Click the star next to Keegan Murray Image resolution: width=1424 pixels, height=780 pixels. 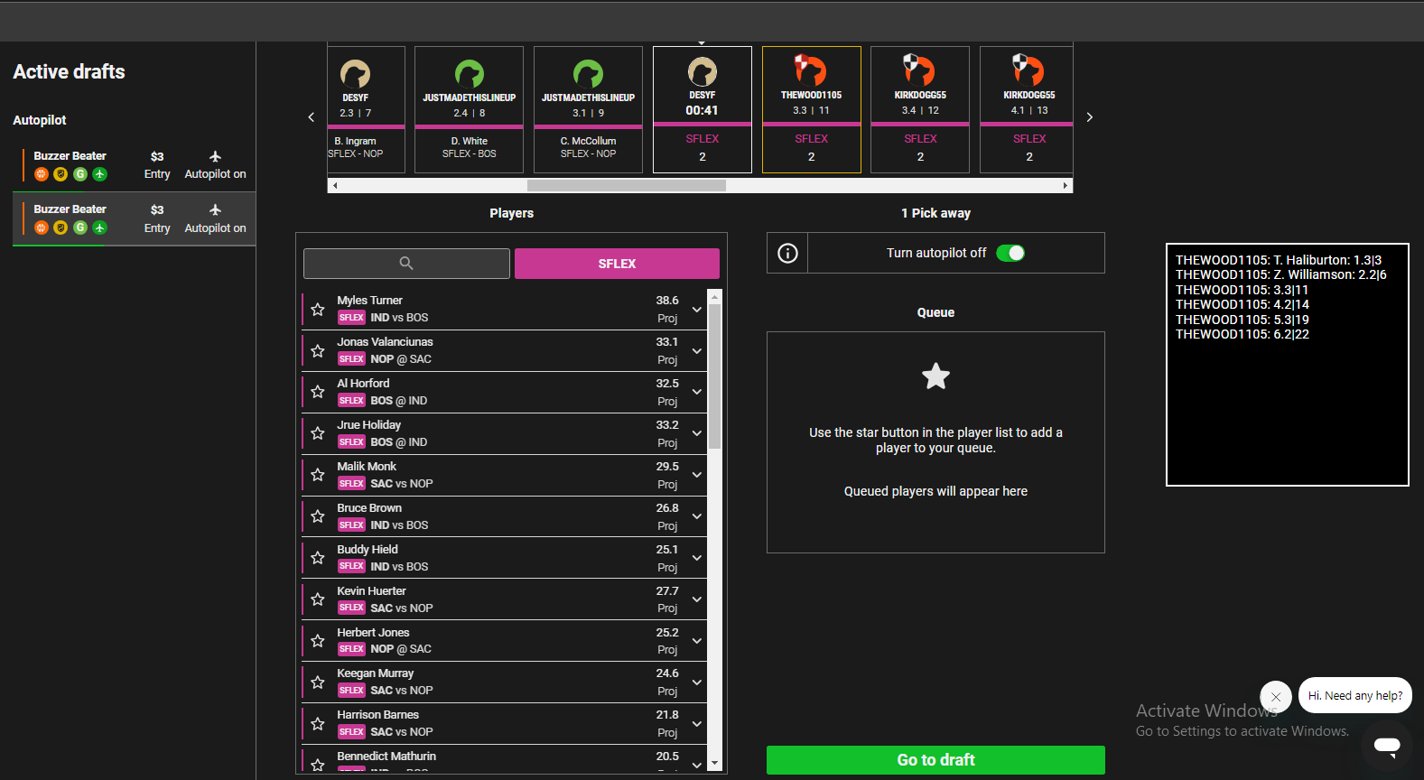(x=318, y=682)
